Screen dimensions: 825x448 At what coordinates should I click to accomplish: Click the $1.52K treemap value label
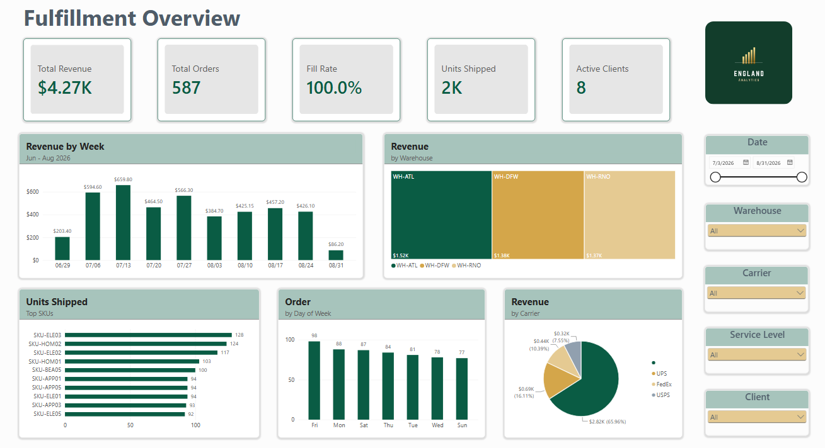[400, 255]
